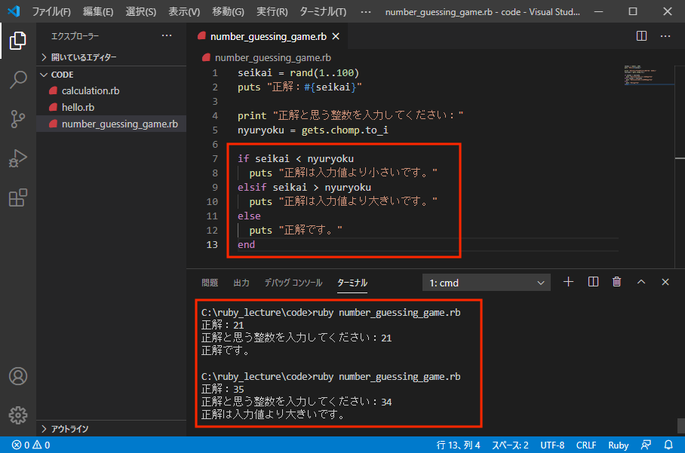Open the 移動(G) menu
This screenshot has height=453, width=685.
tap(228, 12)
